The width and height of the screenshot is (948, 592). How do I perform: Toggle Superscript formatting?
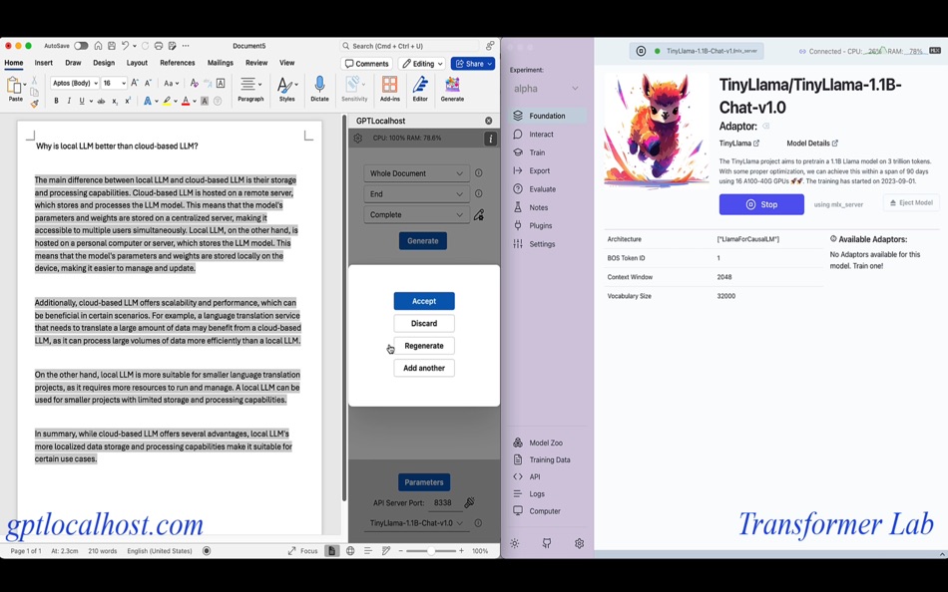click(x=128, y=101)
